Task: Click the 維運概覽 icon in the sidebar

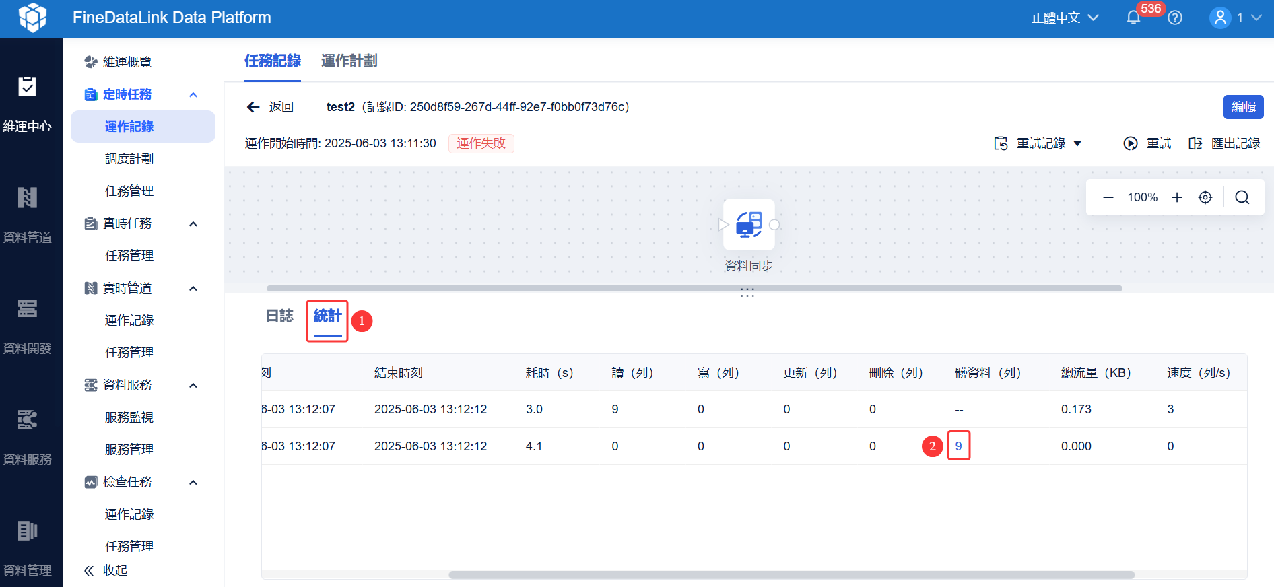Action: click(x=90, y=62)
